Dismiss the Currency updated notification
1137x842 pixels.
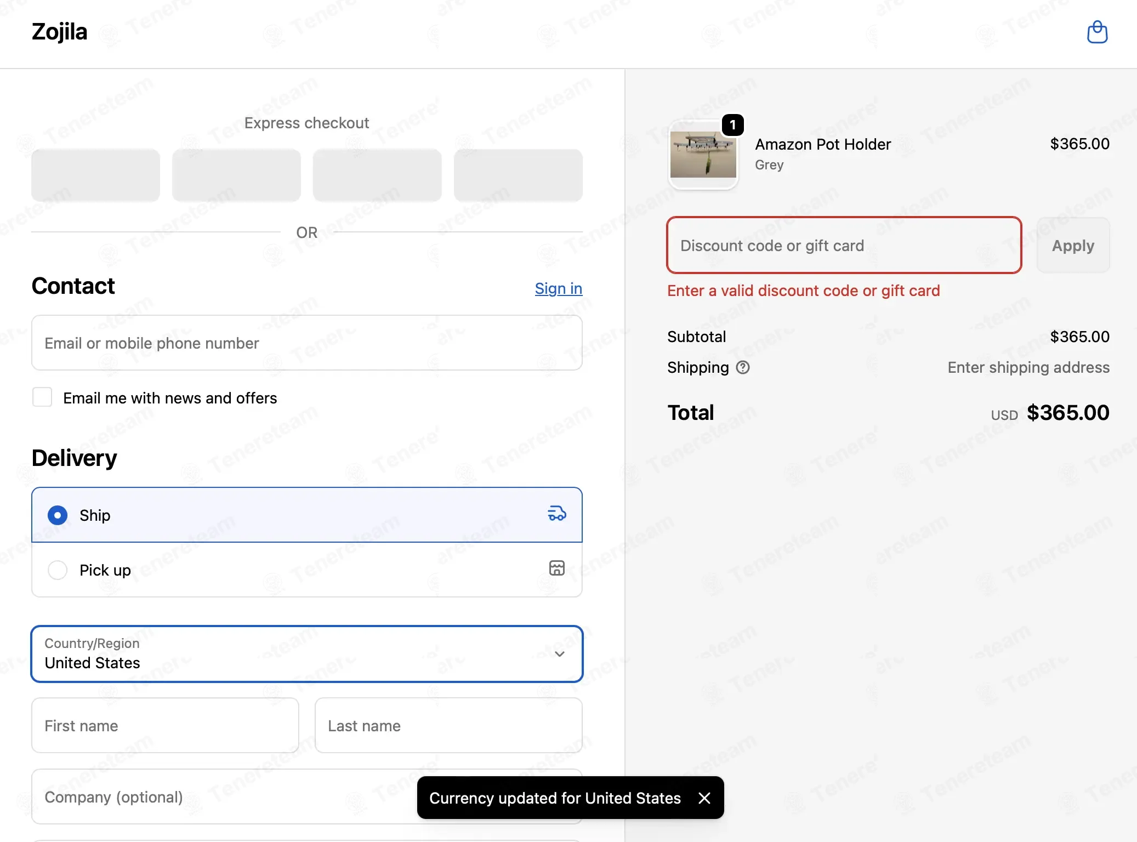[x=704, y=798]
